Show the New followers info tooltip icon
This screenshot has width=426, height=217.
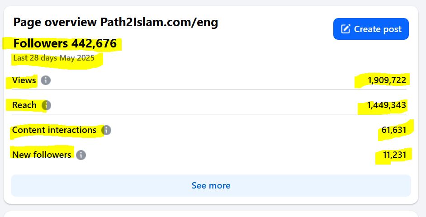[81, 155]
